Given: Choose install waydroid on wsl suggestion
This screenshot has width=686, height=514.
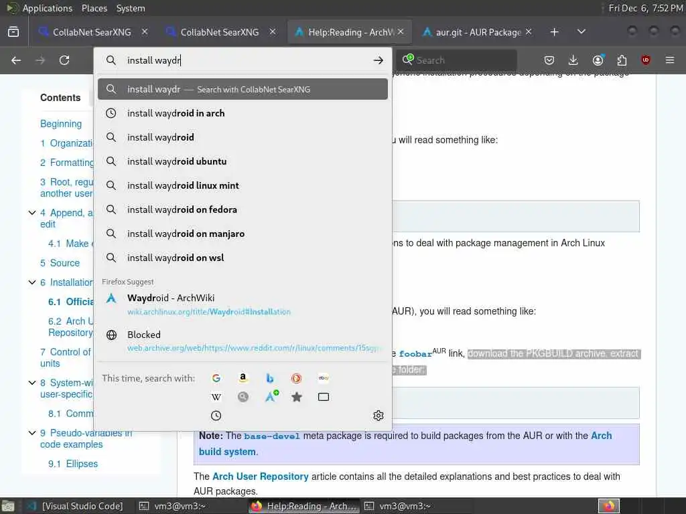Looking at the screenshot, I should point(243,258).
